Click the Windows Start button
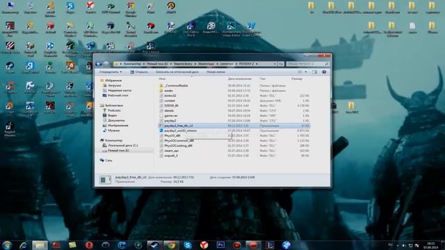The image size is (445, 250). (7, 245)
